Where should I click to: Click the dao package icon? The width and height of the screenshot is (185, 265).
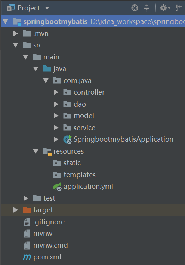pos(67,104)
